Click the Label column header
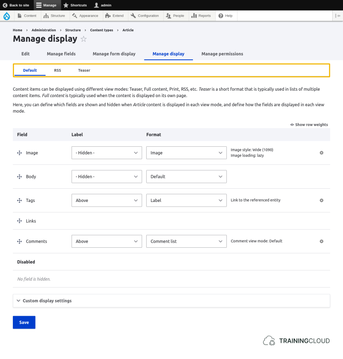The width and height of the screenshot is (343, 359). [x=77, y=135]
